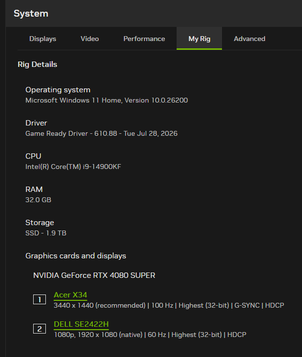Click the 1080p 1920 x 1080 details line
Viewport: 302px width, 357px height.
tap(150, 335)
